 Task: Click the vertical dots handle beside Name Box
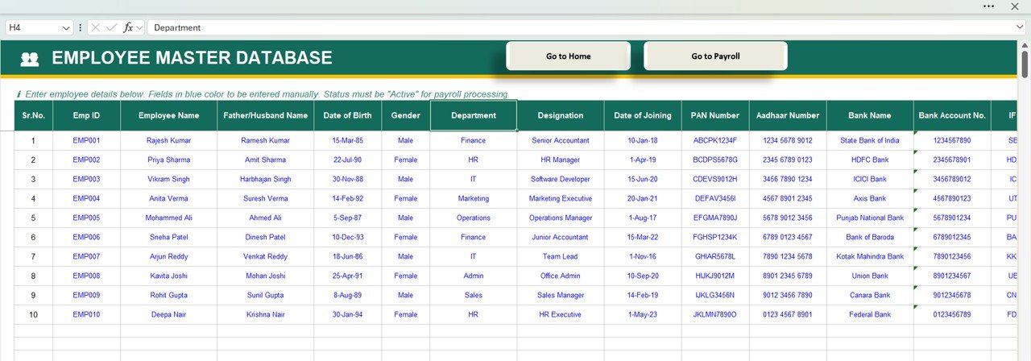(80, 27)
